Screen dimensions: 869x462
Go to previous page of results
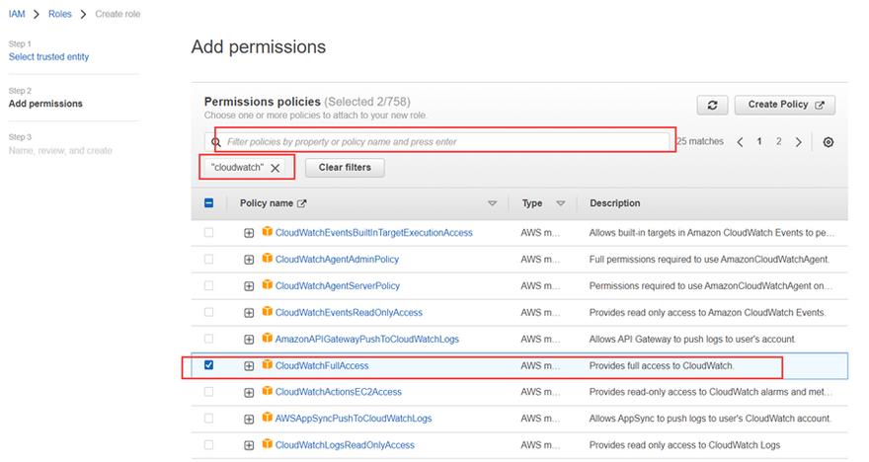coord(740,142)
